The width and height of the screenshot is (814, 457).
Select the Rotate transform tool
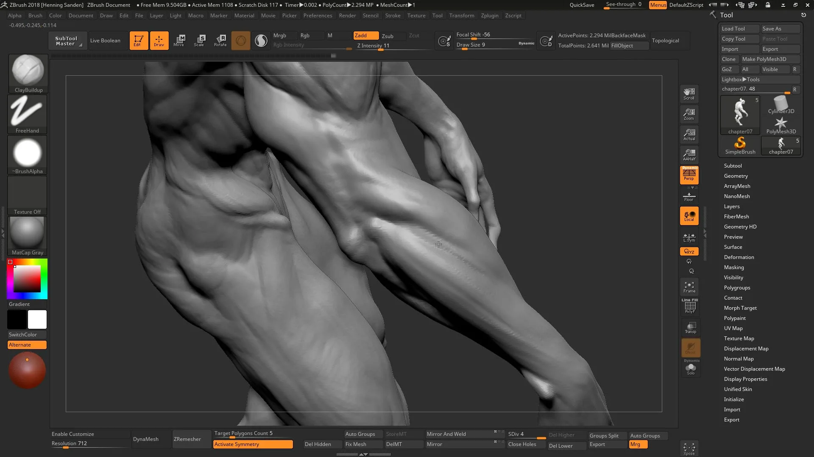click(220, 41)
